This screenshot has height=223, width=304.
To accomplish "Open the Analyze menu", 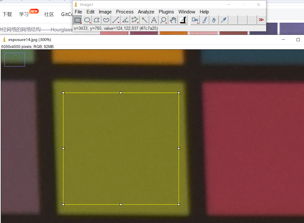I will 146,12.
